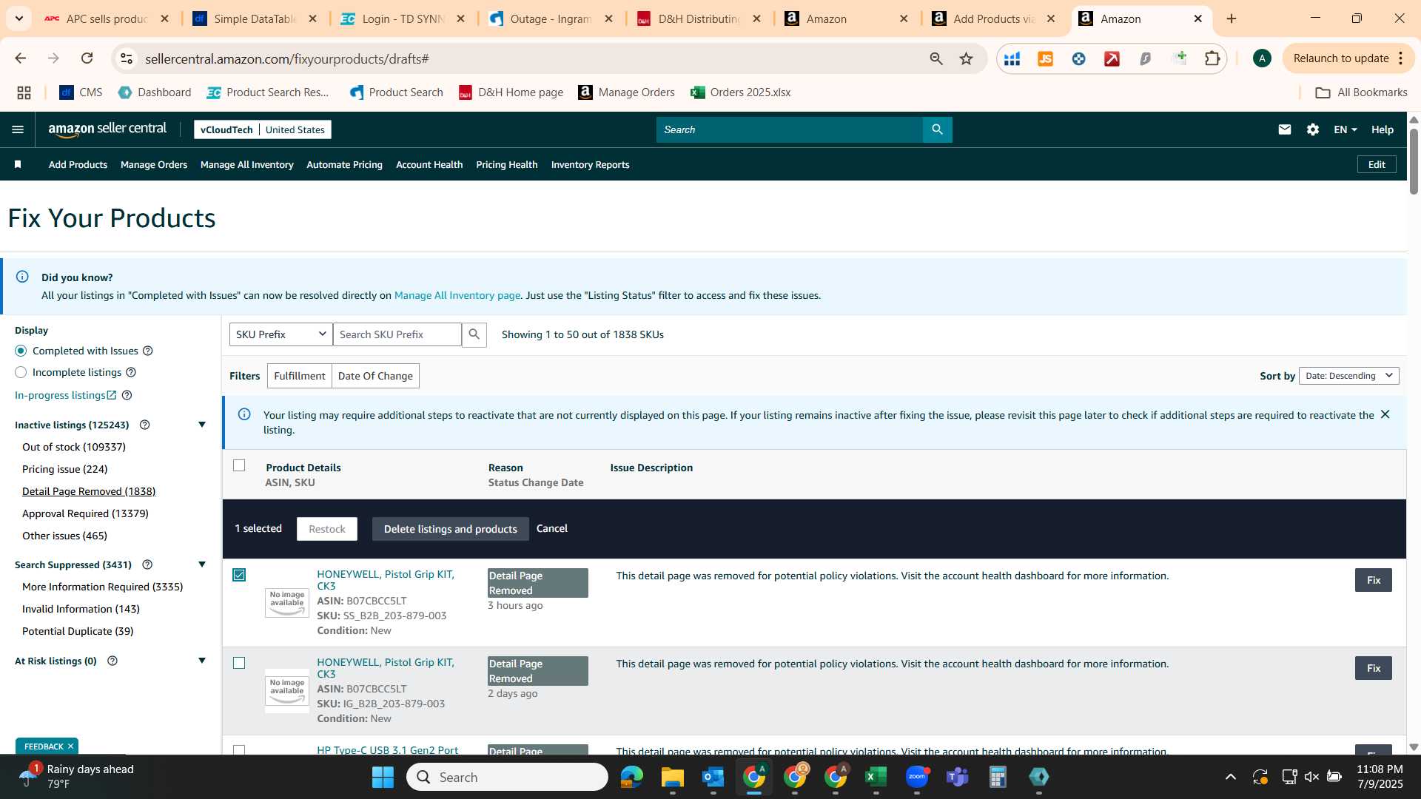Bookmark page with the star icon
Image resolution: width=1421 pixels, height=799 pixels.
[x=966, y=58]
